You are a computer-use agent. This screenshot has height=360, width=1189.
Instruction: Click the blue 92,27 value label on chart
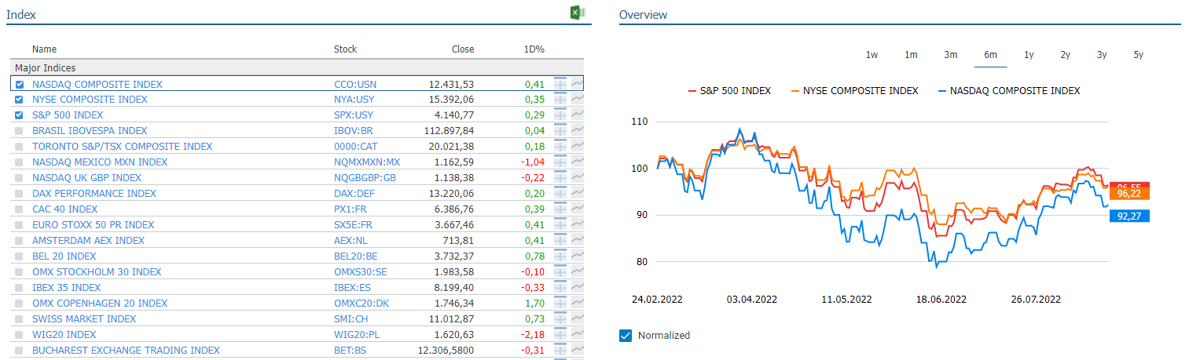(x=1129, y=216)
